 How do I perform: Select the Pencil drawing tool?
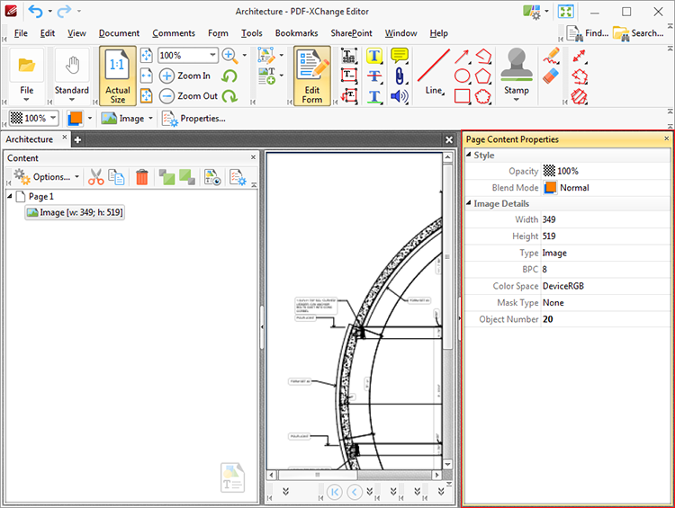click(551, 56)
